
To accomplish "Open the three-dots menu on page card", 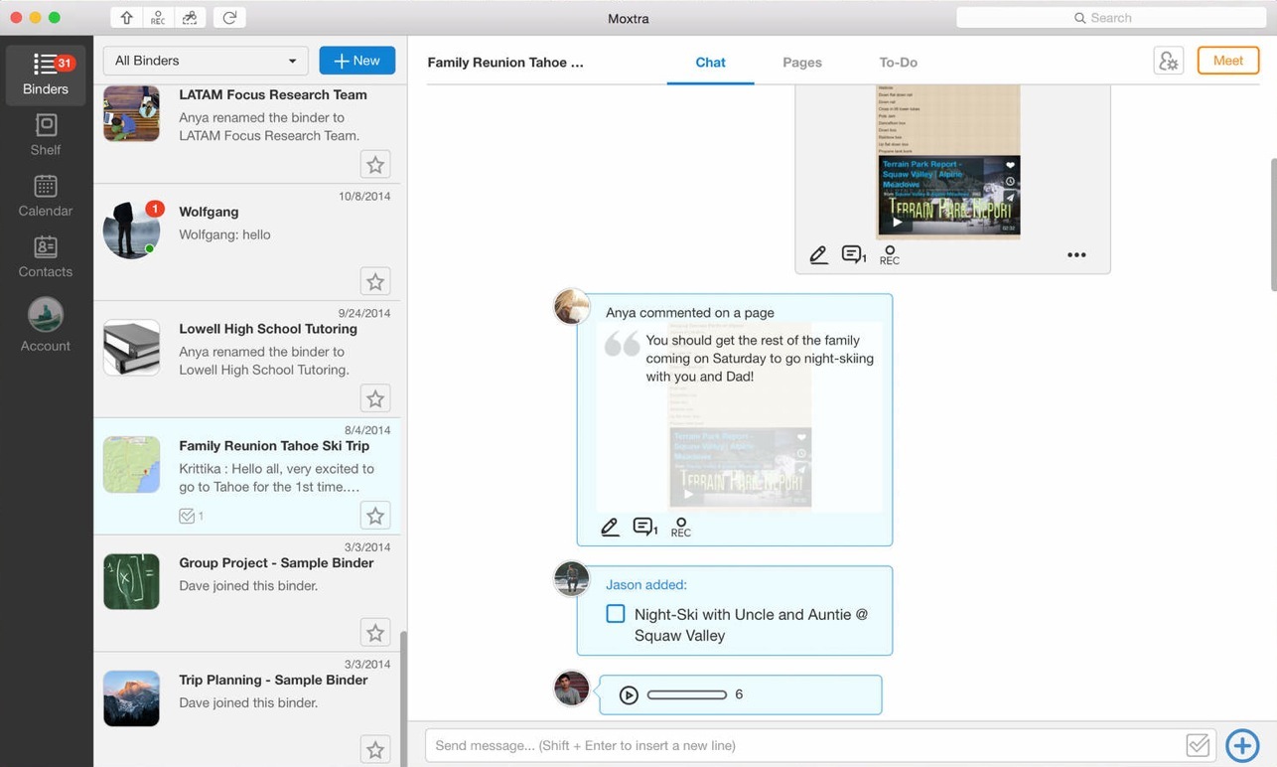I will click(x=1076, y=255).
